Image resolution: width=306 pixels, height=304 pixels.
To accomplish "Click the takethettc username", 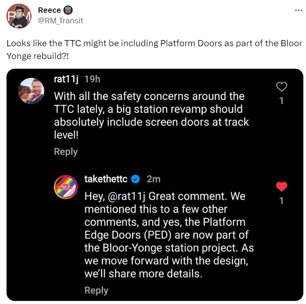I will [106, 179].
